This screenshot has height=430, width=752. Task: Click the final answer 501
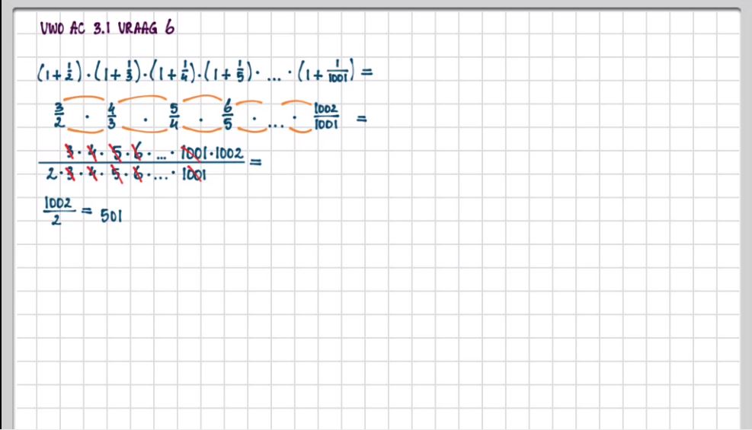[x=112, y=216]
